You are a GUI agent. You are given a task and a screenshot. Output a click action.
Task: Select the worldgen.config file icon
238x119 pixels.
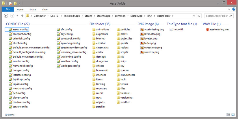click(58, 66)
